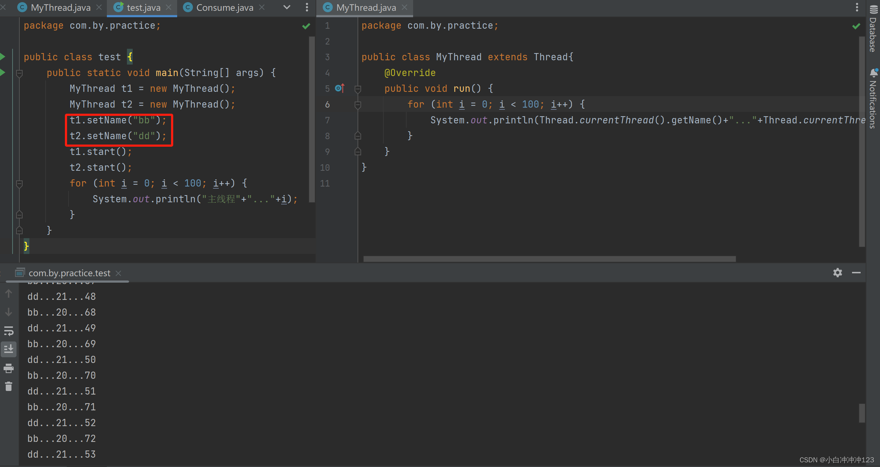
Task: Click the horizontal scrollbar of right editor
Action: [x=549, y=259]
